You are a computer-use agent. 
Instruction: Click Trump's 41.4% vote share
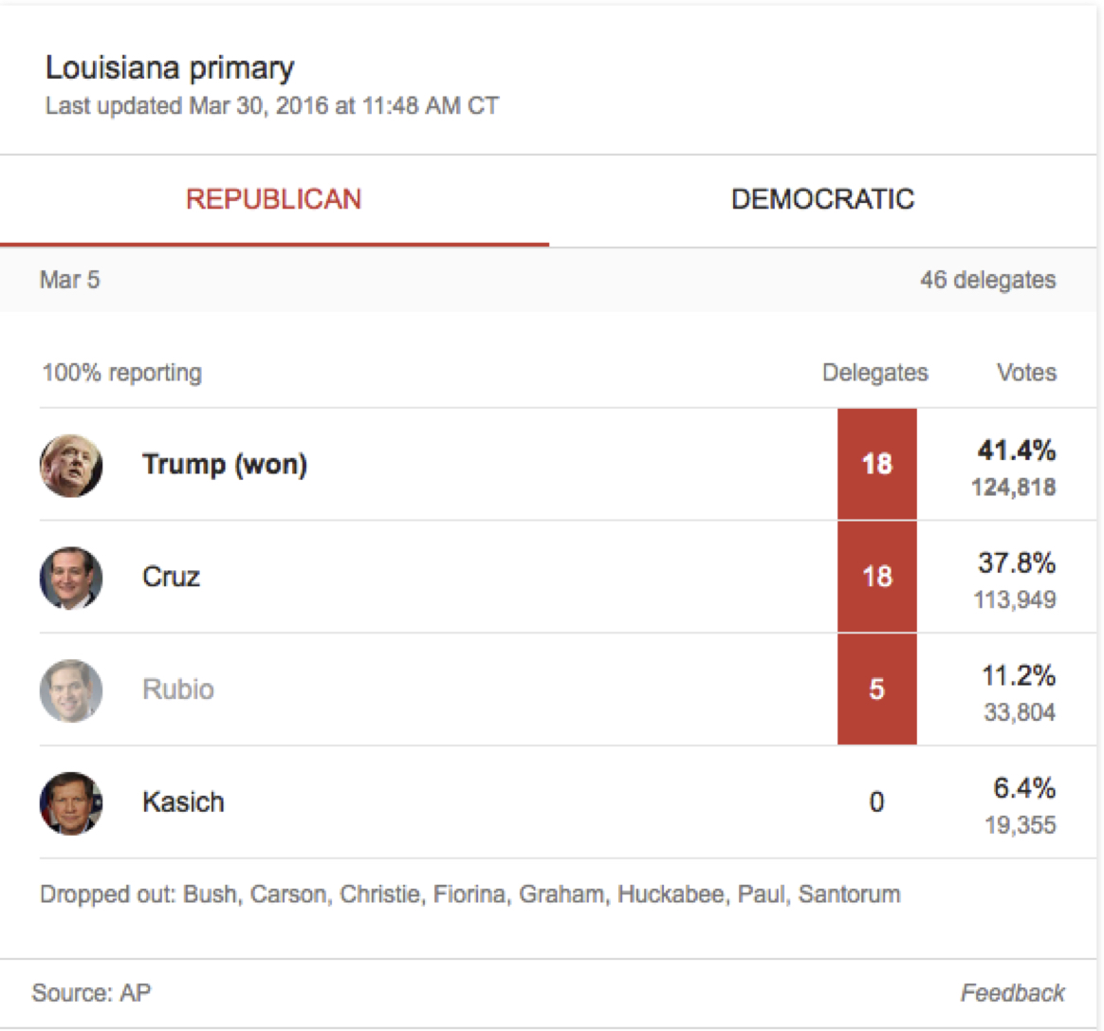point(1017,450)
